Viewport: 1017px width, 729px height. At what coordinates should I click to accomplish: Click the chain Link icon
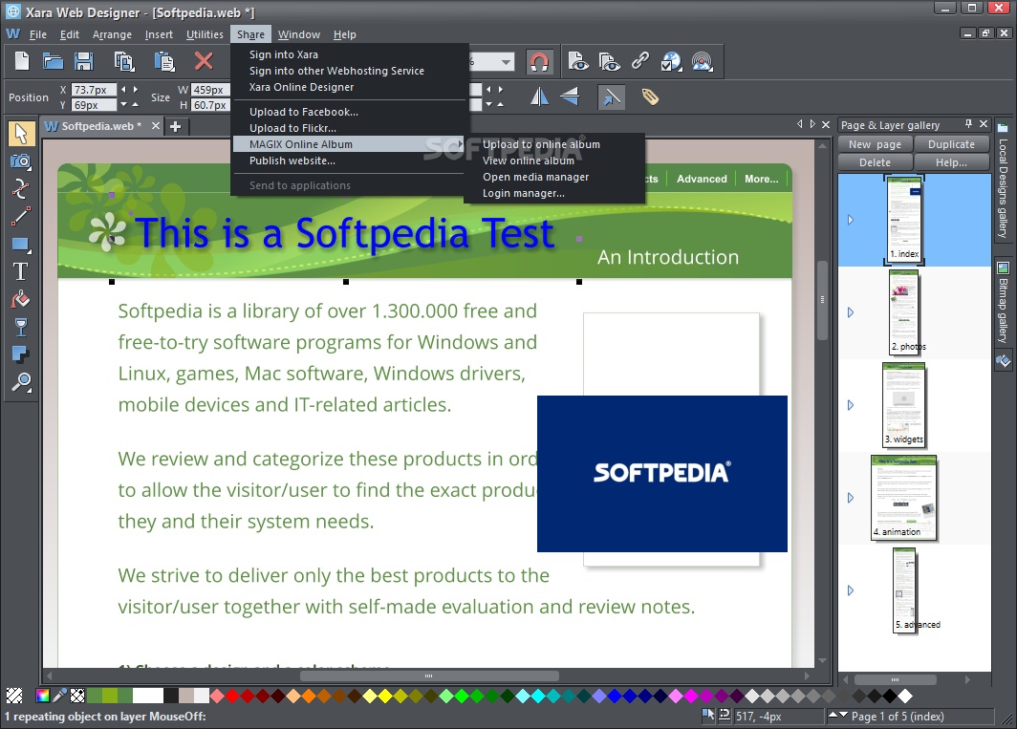tap(640, 61)
